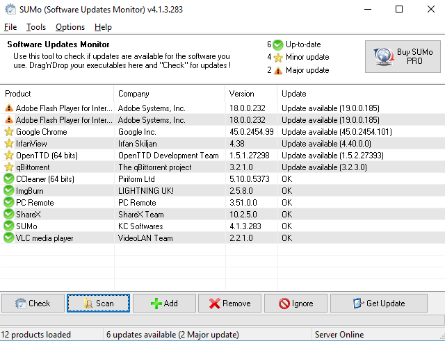Click 'Update available (45.0.2454.101)' cell
Image resolution: width=445 pixels, height=341 pixels.
[x=337, y=132]
